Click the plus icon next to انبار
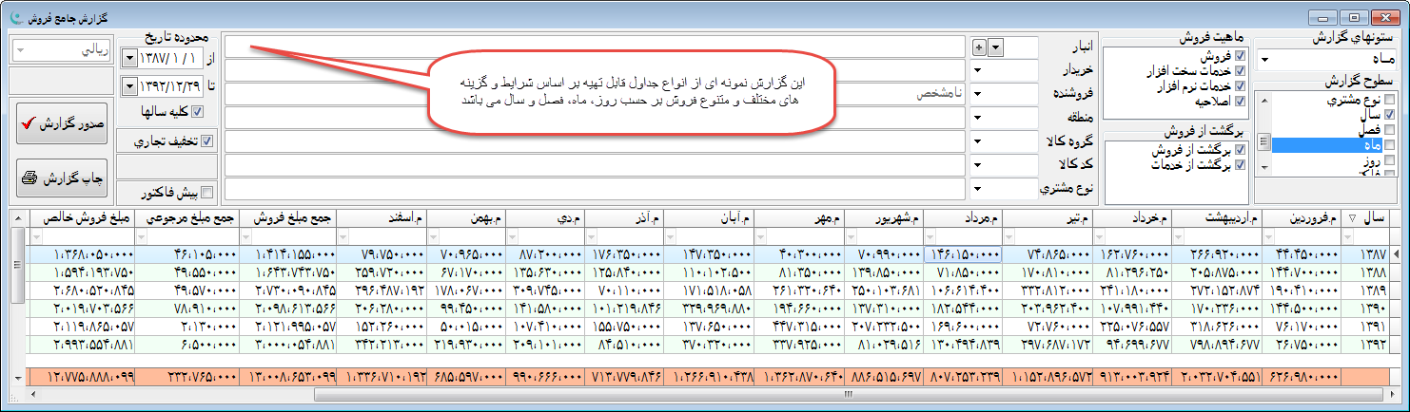This screenshot has height=412, width=1410. [980, 47]
